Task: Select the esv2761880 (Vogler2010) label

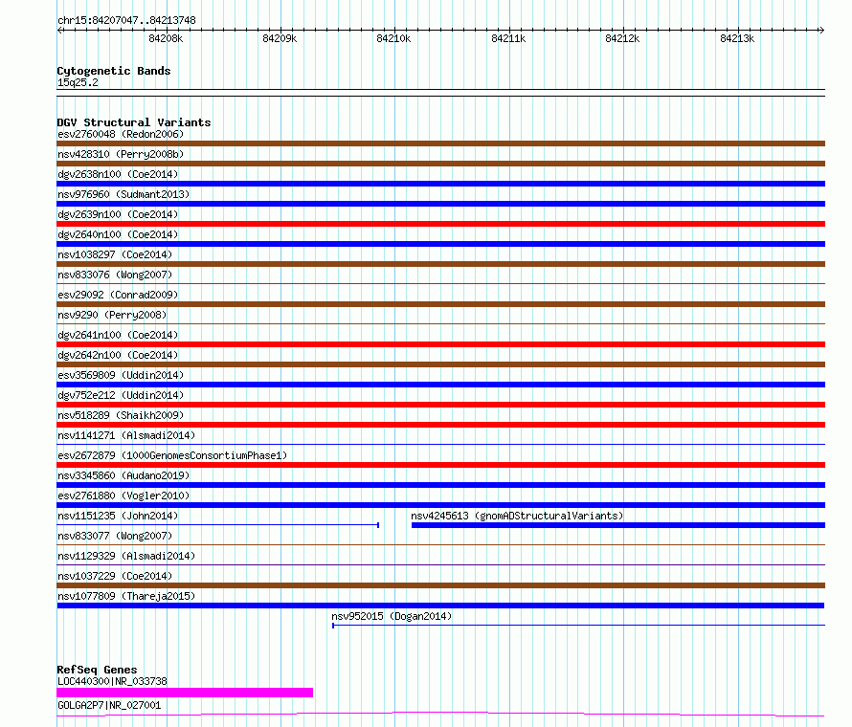Action: pos(123,496)
